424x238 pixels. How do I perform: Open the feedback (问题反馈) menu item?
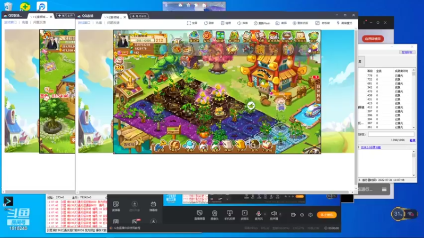tap(113, 23)
